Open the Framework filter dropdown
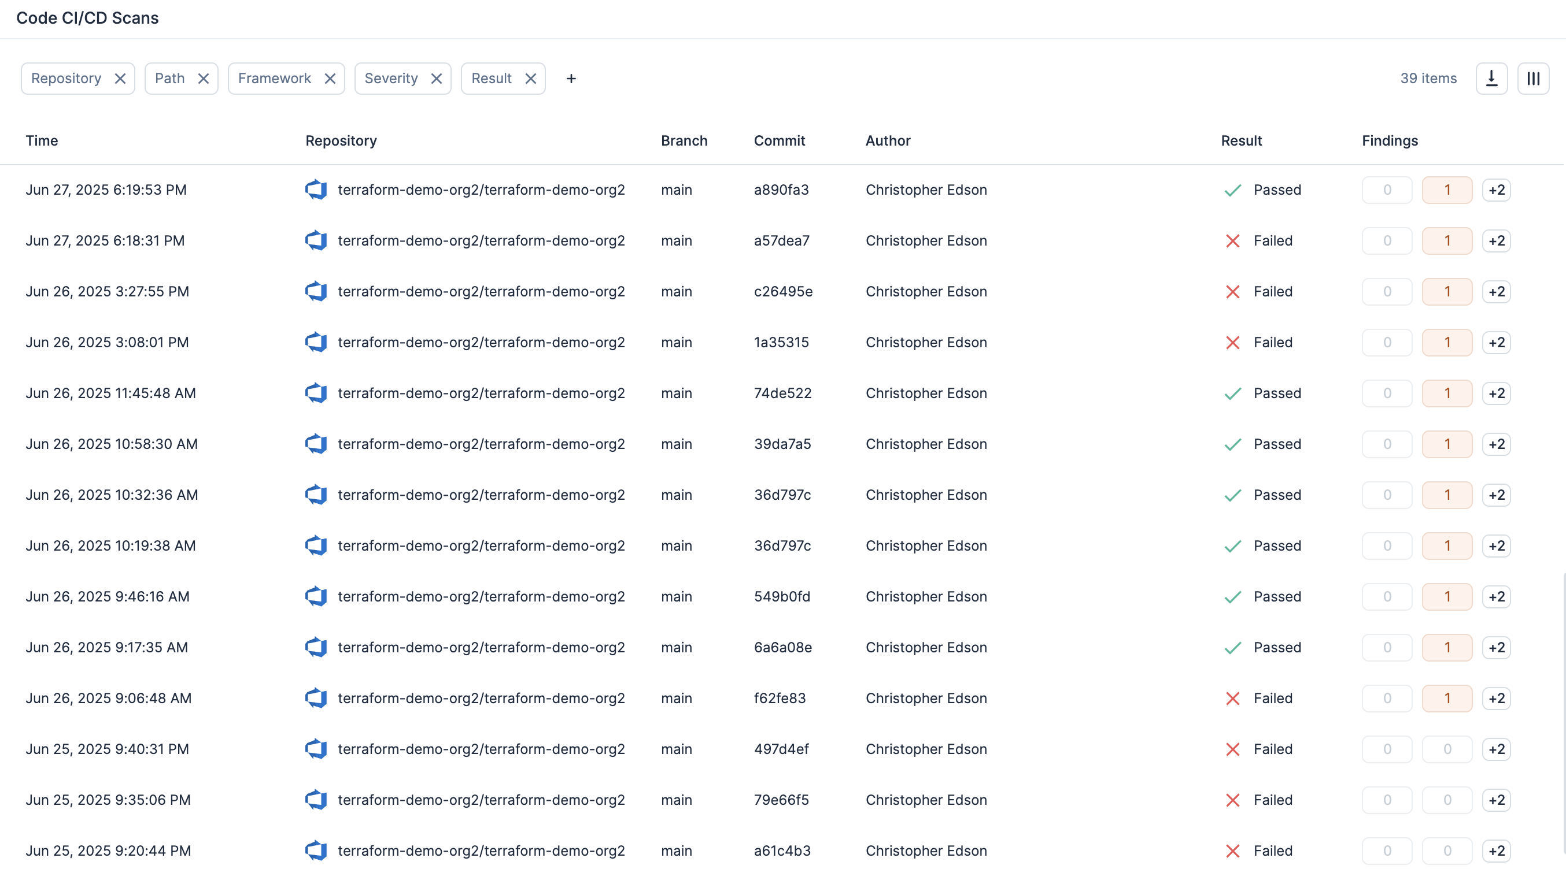 pos(274,79)
